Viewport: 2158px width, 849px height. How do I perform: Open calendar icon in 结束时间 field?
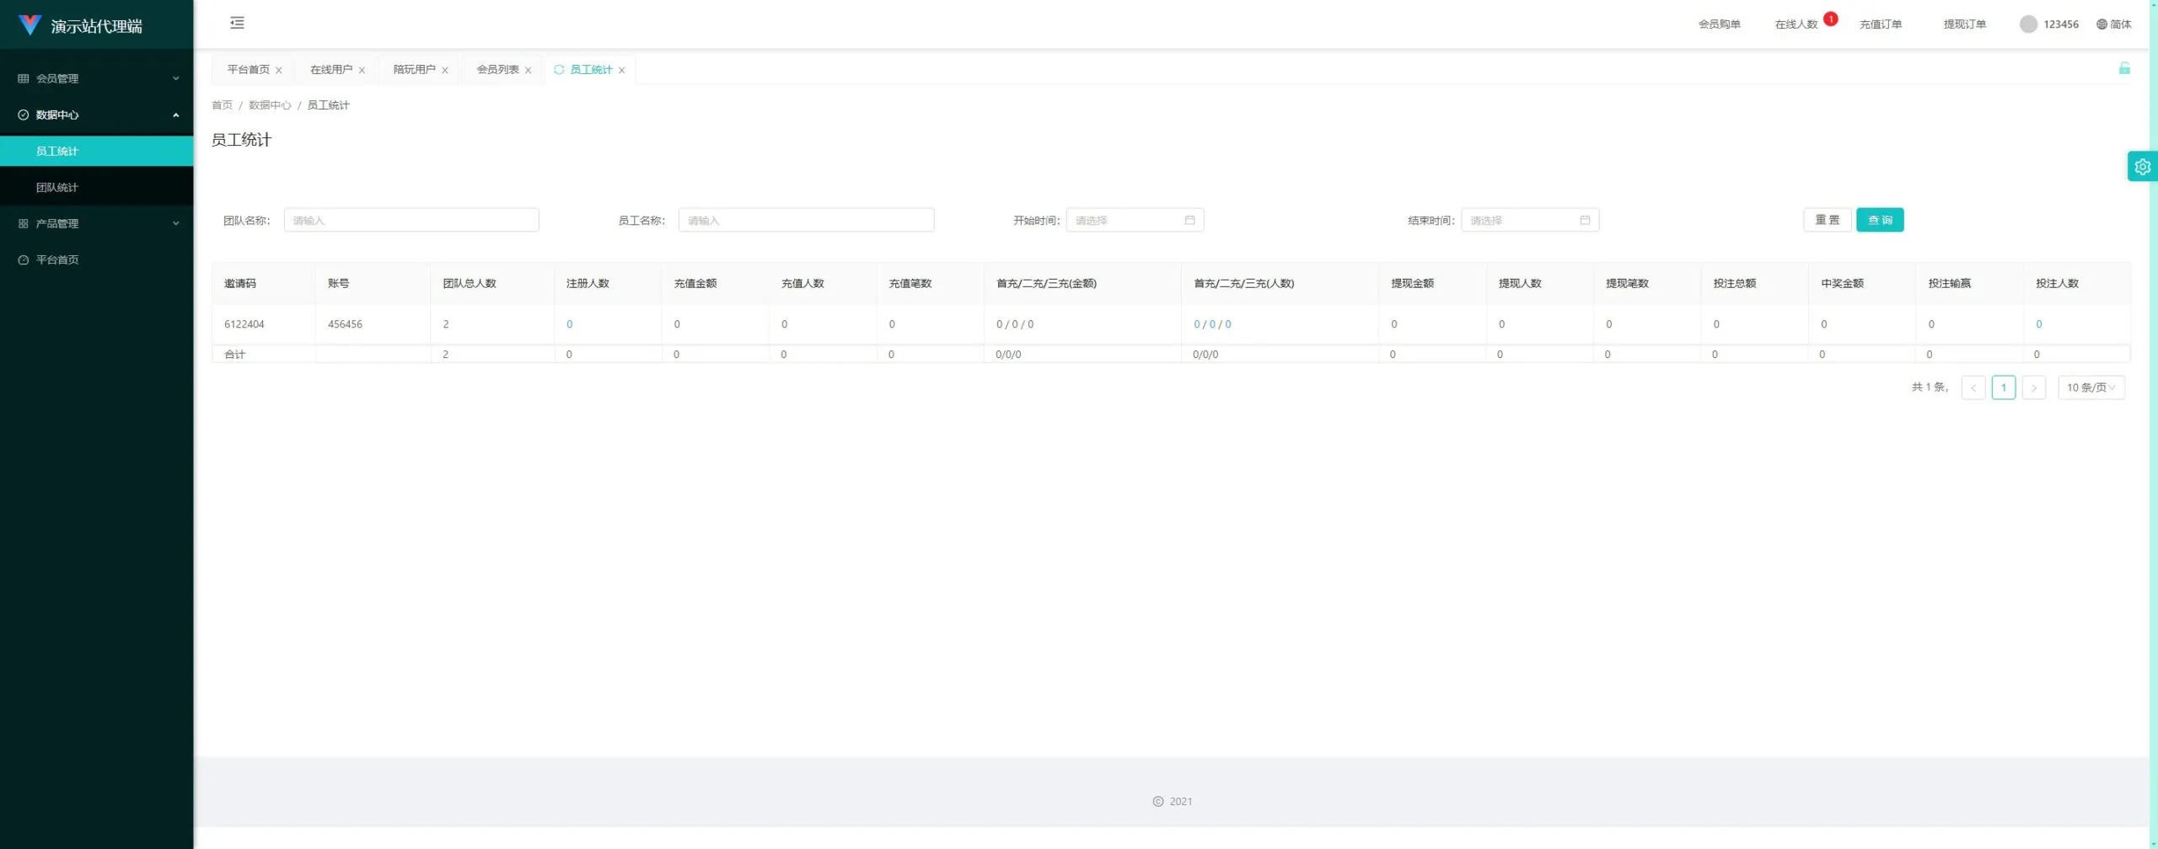click(x=1585, y=221)
